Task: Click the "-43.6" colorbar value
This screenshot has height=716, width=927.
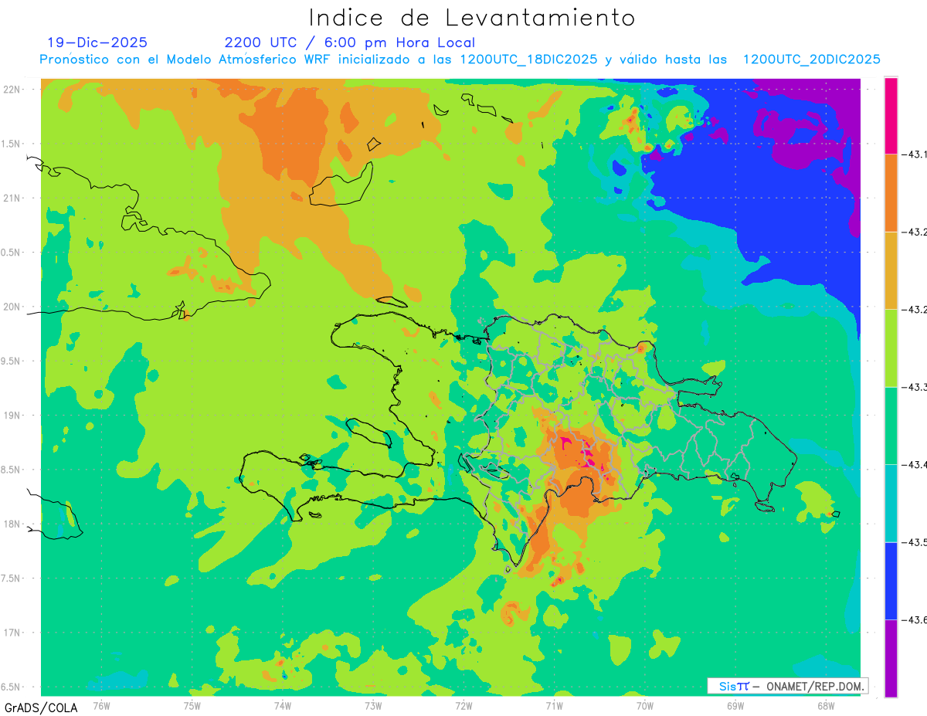Action: [915, 620]
